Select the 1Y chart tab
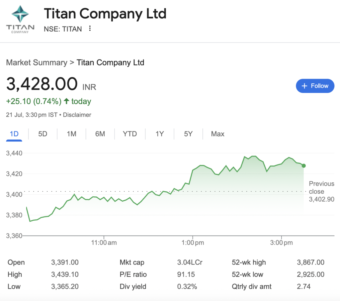The image size is (340, 301). pos(160,134)
